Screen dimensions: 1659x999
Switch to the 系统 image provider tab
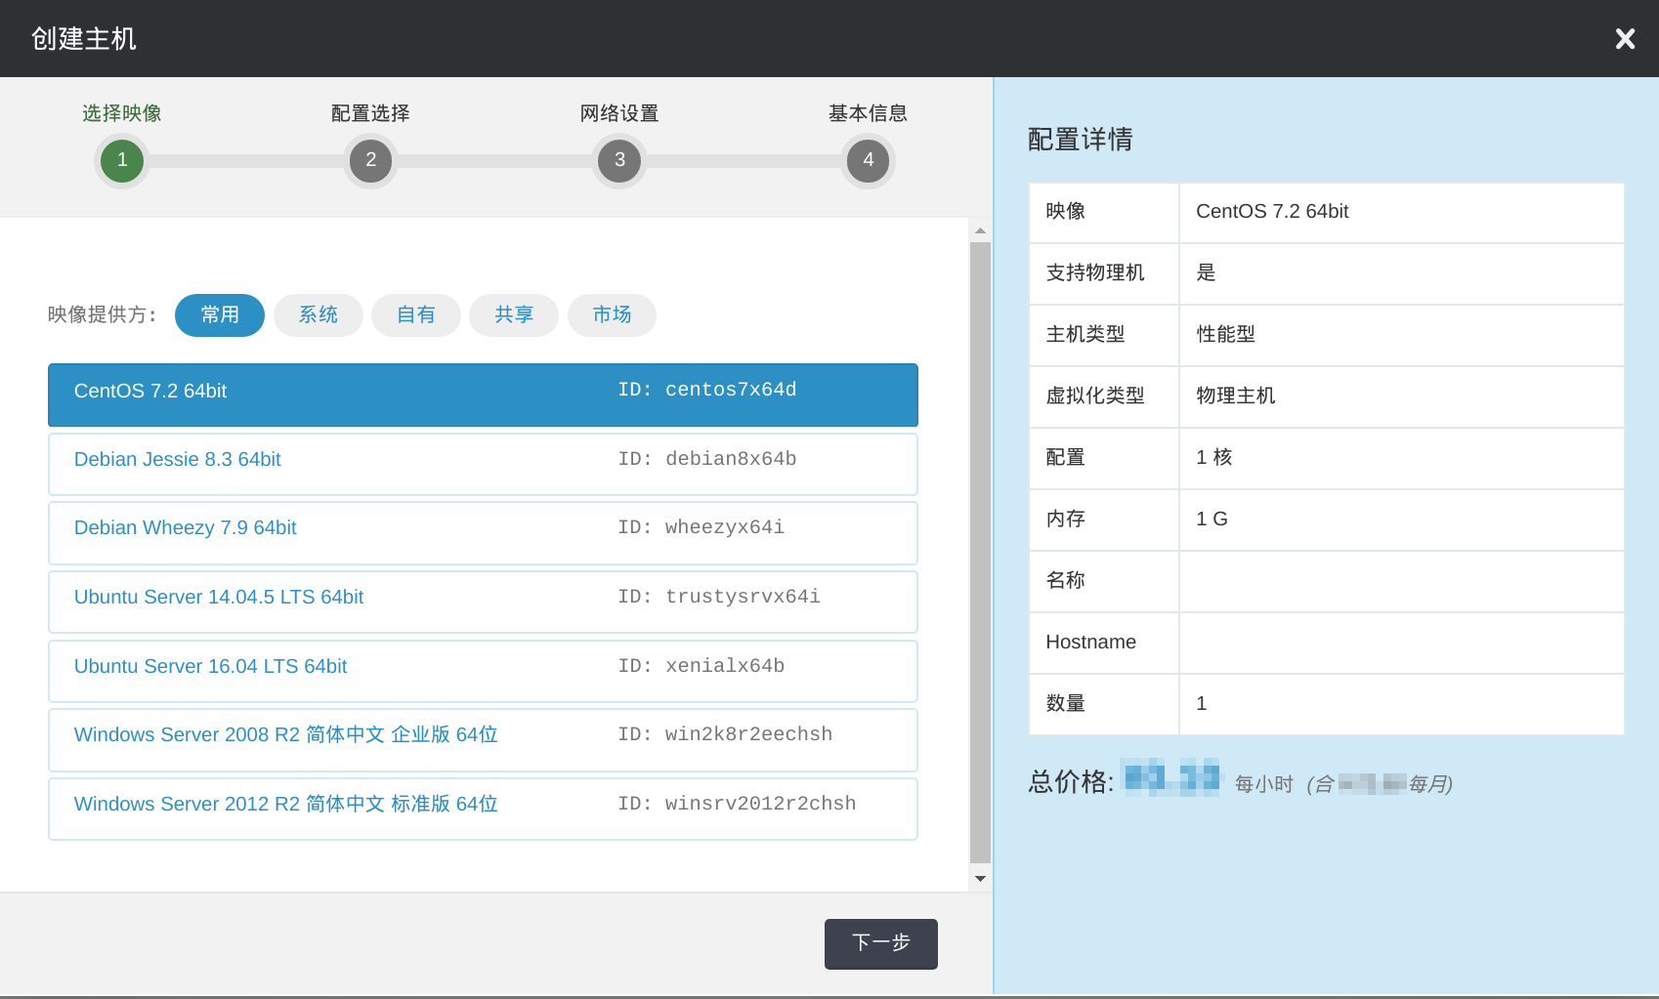318,315
